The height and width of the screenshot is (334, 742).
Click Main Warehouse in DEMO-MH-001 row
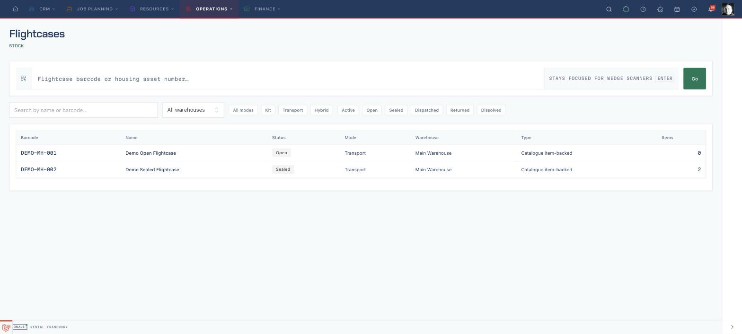[x=433, y=153]
